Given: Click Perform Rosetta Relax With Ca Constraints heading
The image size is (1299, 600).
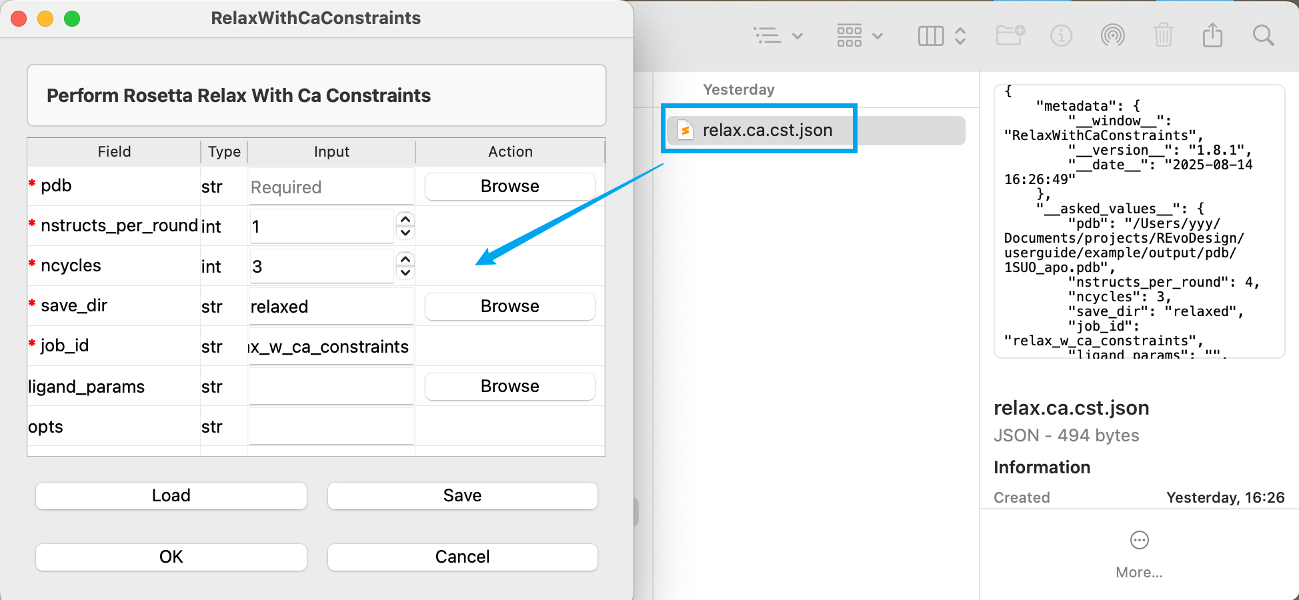Looking at the screenshot, I should tap(239, 95).
